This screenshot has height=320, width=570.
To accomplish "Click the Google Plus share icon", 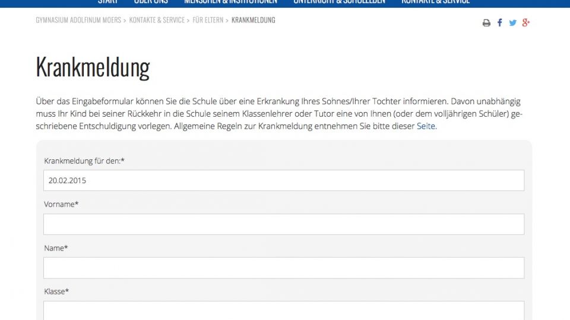I will (x=525, y=23).
